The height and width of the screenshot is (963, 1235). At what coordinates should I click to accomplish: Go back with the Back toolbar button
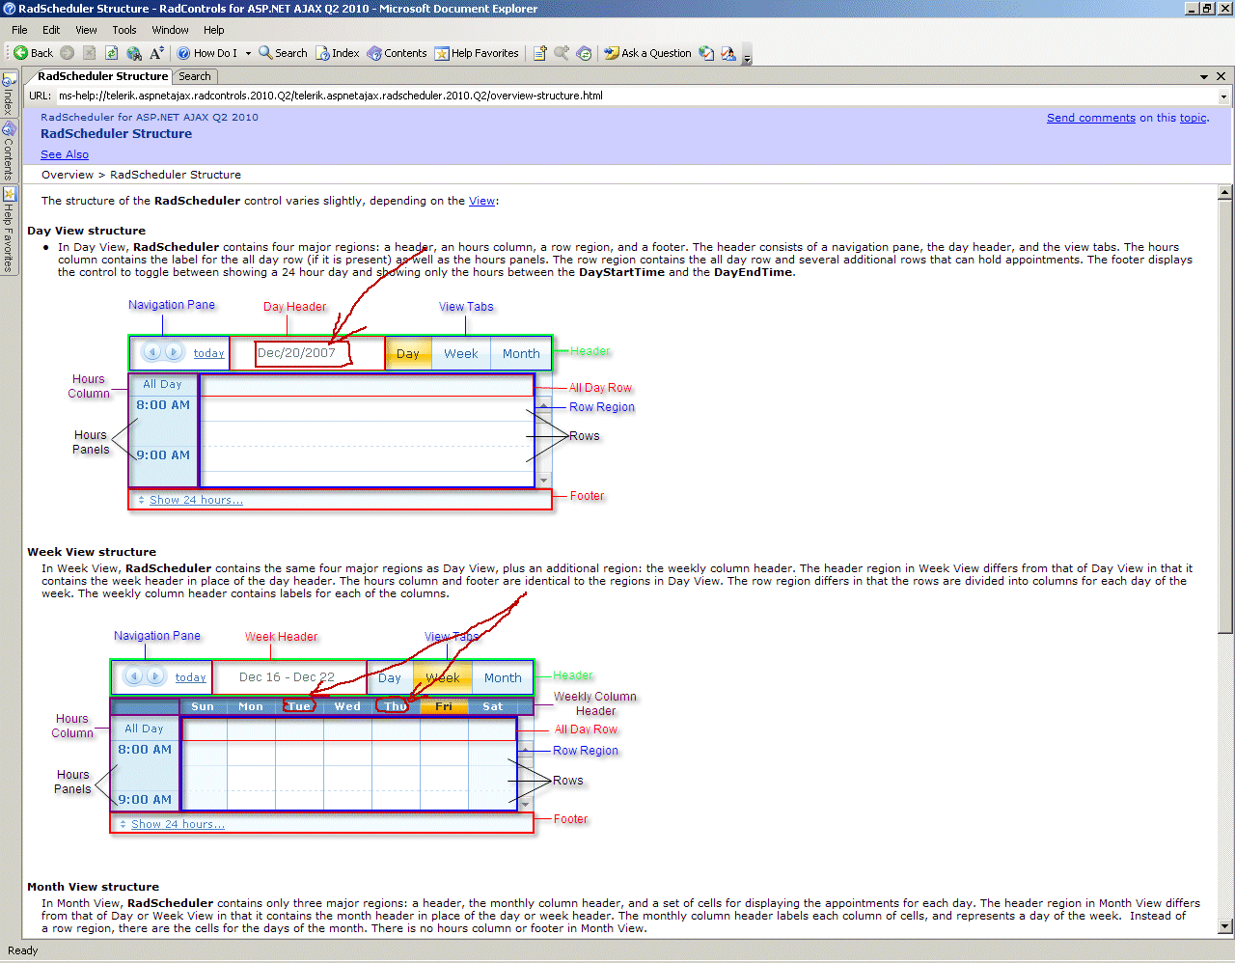33,53
